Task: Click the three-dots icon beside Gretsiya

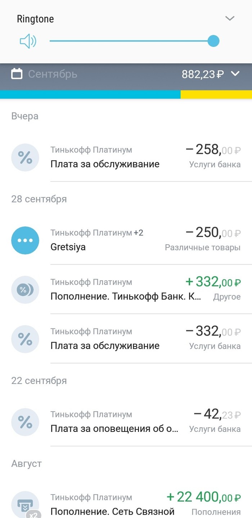Action: click(25, 240)
